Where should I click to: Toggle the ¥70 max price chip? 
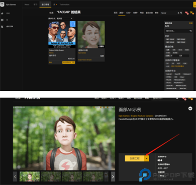pyautogui.click(x=174, y=50)
